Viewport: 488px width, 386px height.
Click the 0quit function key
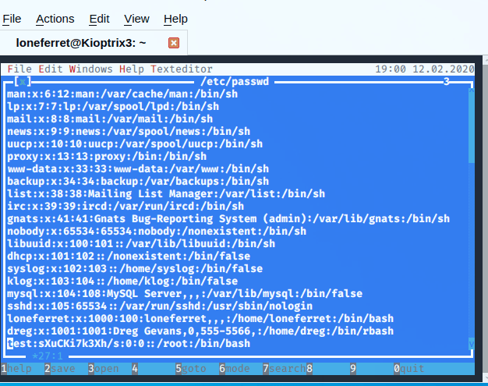pyautogui.click(x=409, y=369)
